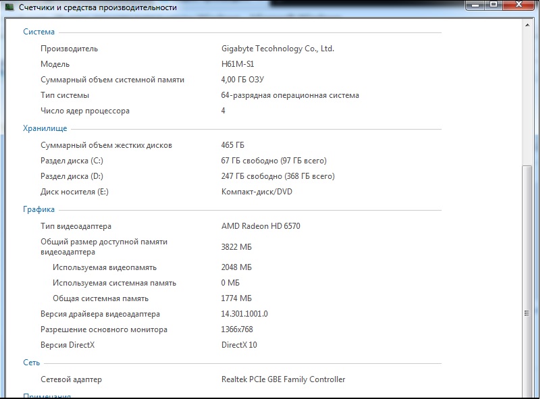Click the scrollbar up arrow

[x=527, y=24]
